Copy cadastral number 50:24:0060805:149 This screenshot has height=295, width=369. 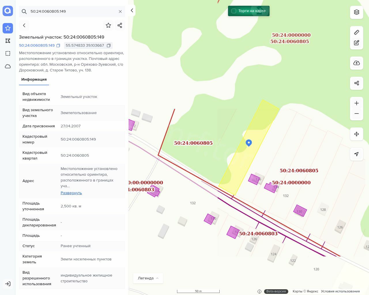point(58,46)
